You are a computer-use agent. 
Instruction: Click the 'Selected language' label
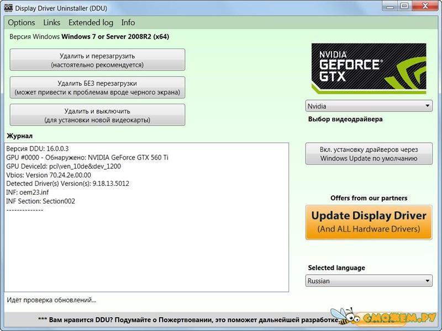[x=336, y=268]
